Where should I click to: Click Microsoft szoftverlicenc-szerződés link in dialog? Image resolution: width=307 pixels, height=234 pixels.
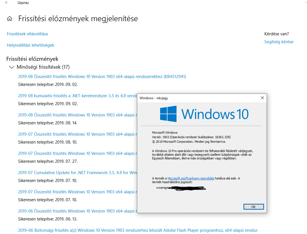[x=191, y=178]
